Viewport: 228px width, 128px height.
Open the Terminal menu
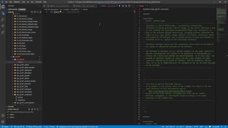[38, 2]
